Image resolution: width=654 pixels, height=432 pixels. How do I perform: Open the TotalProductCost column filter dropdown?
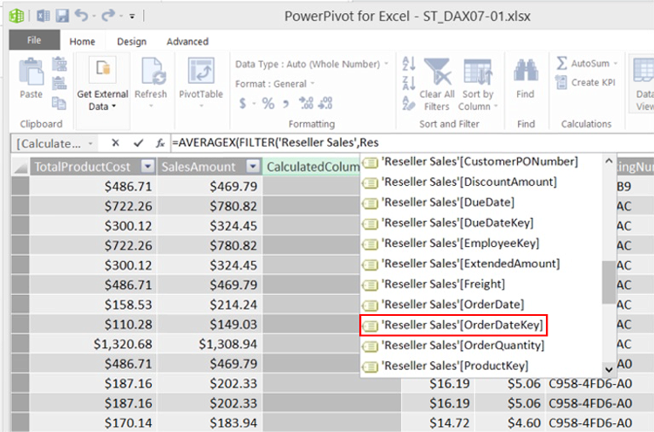click(147, 167)
